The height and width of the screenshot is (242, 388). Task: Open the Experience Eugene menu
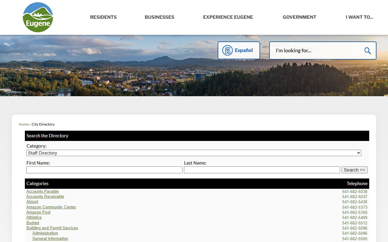[228, 17]
